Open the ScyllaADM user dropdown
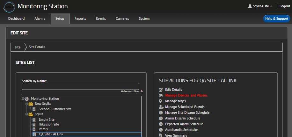This screenshot has height=137, width=292. (x=260, y=6)
